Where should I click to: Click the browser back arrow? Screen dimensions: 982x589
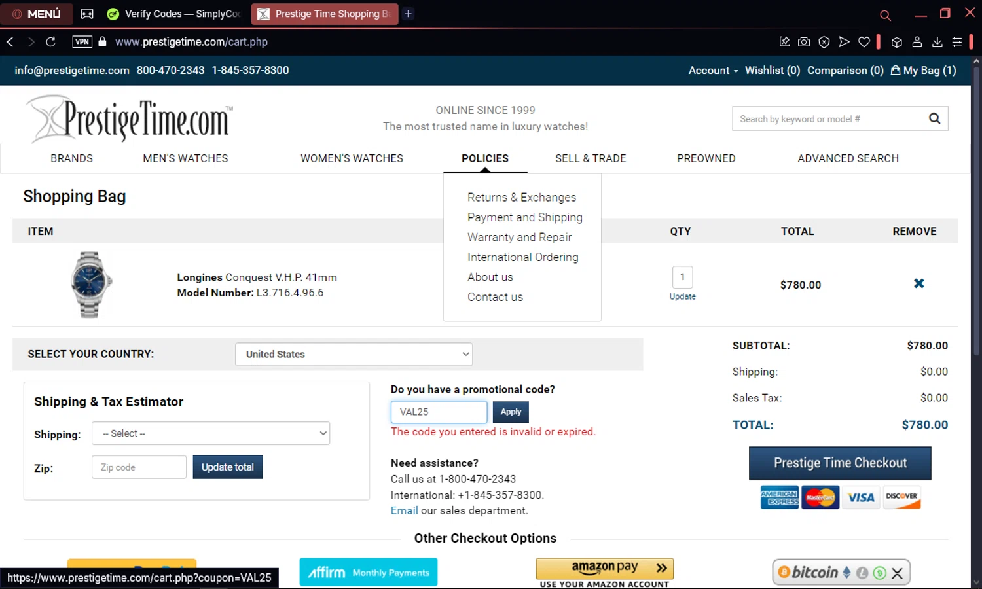click(x=10, y=42)
